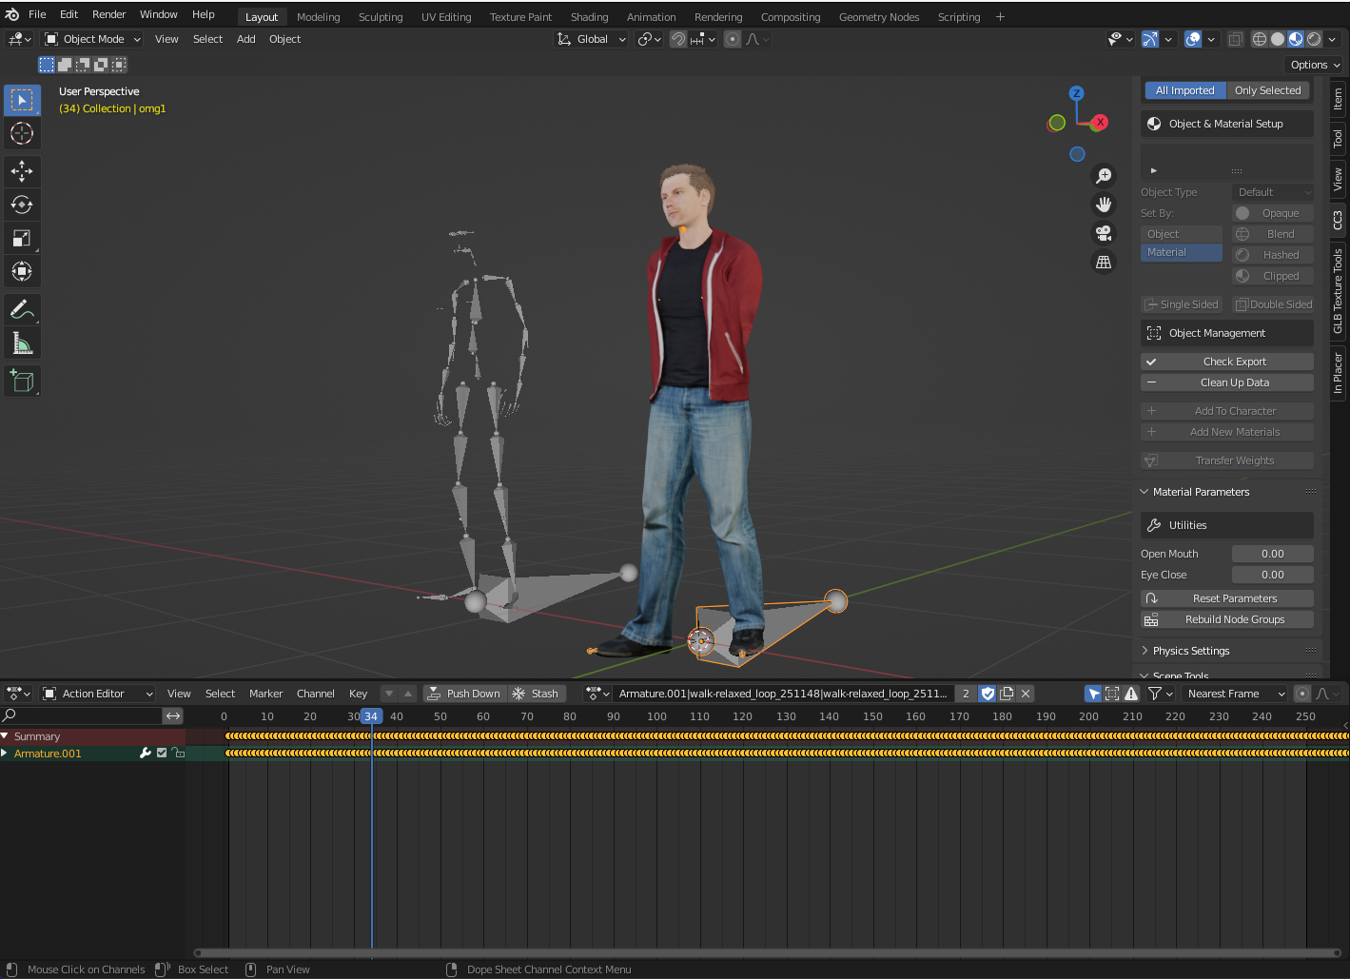1350x979 pixels.
Task: Select the Add Cube tool
Action: 22,381
